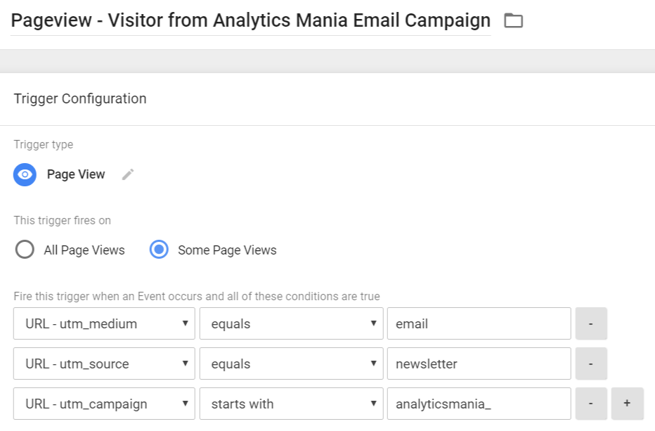Screen dimensions: 655x431
Task: Open the URL - utm_campaign variable dropdown
Action: point(104,404)
